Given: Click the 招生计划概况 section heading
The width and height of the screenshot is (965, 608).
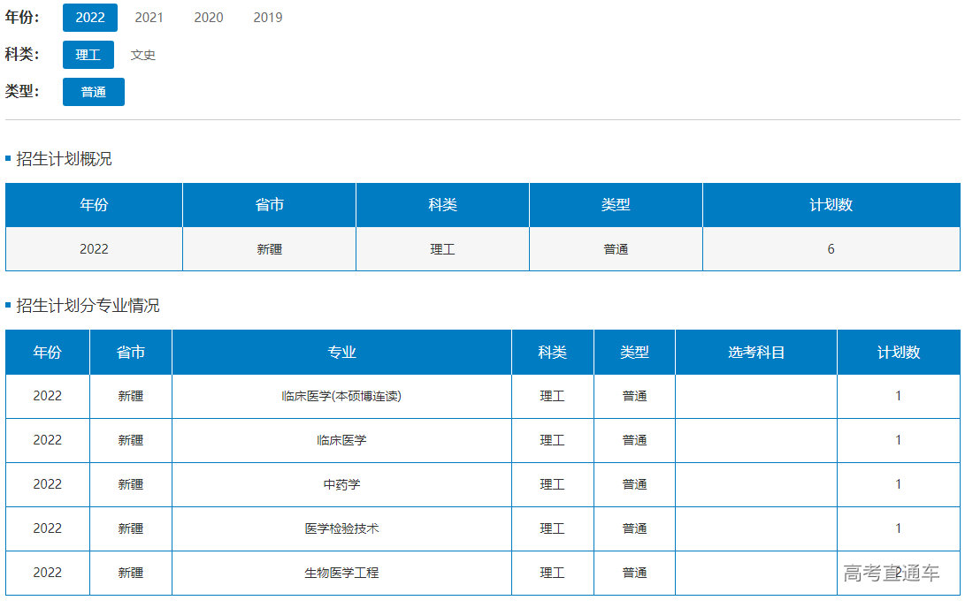Looking at the screenshot, I should [64, 159].
